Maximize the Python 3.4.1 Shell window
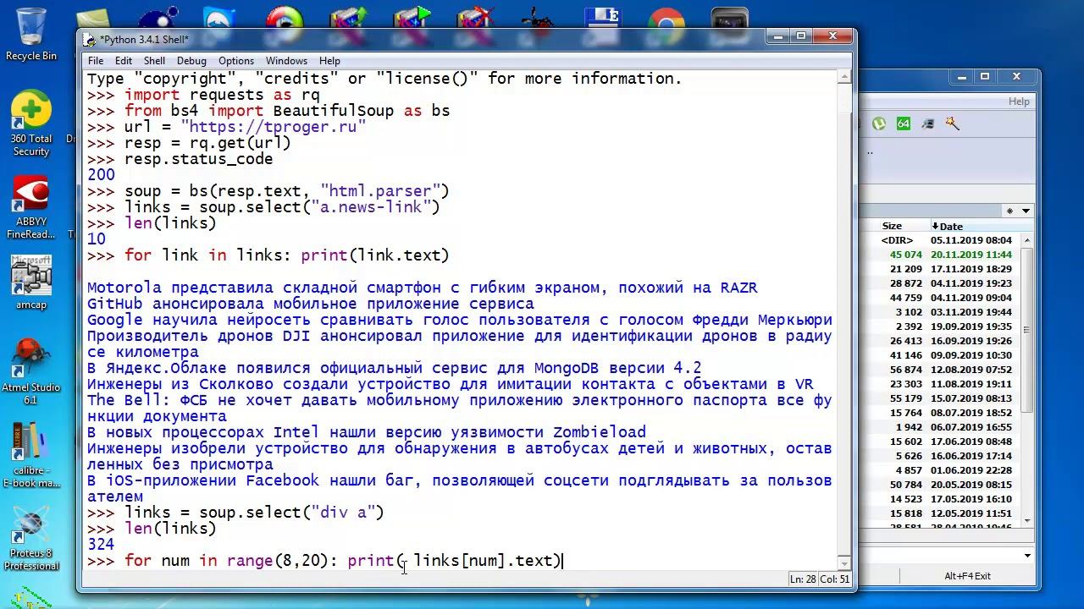This screenshot has width=1084, height=609. (x=801, y=36)
